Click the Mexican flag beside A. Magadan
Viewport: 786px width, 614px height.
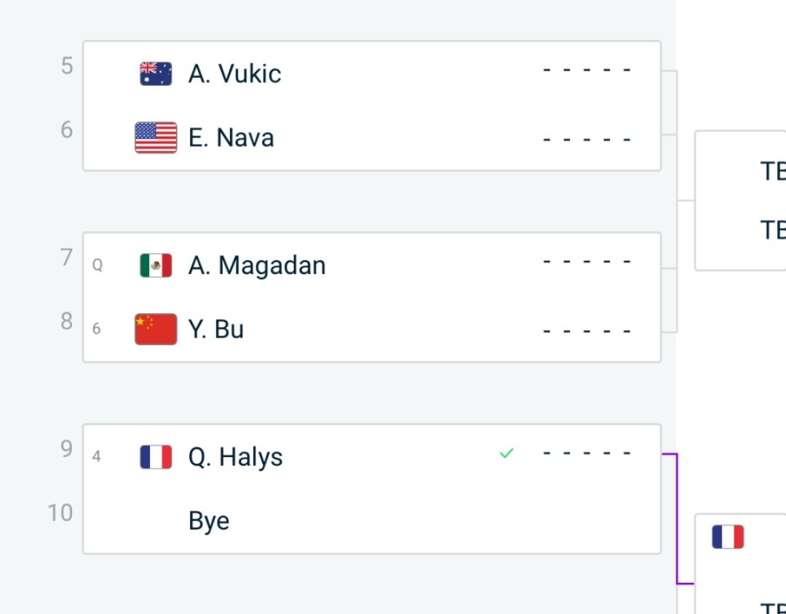tap(156, 265)
